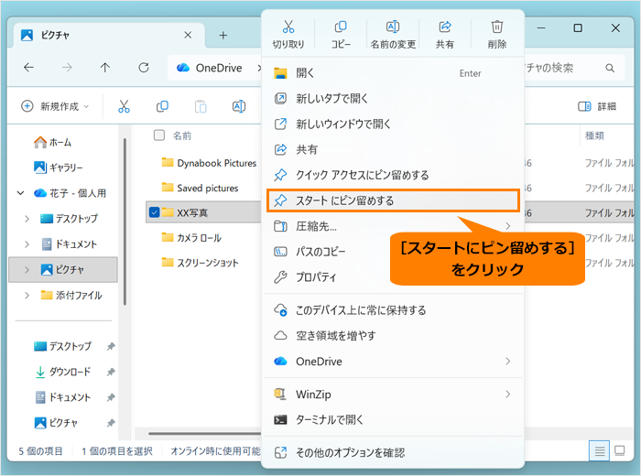Add a new tab with the plus button
The image size is (641, 476).
pos(223,35)
